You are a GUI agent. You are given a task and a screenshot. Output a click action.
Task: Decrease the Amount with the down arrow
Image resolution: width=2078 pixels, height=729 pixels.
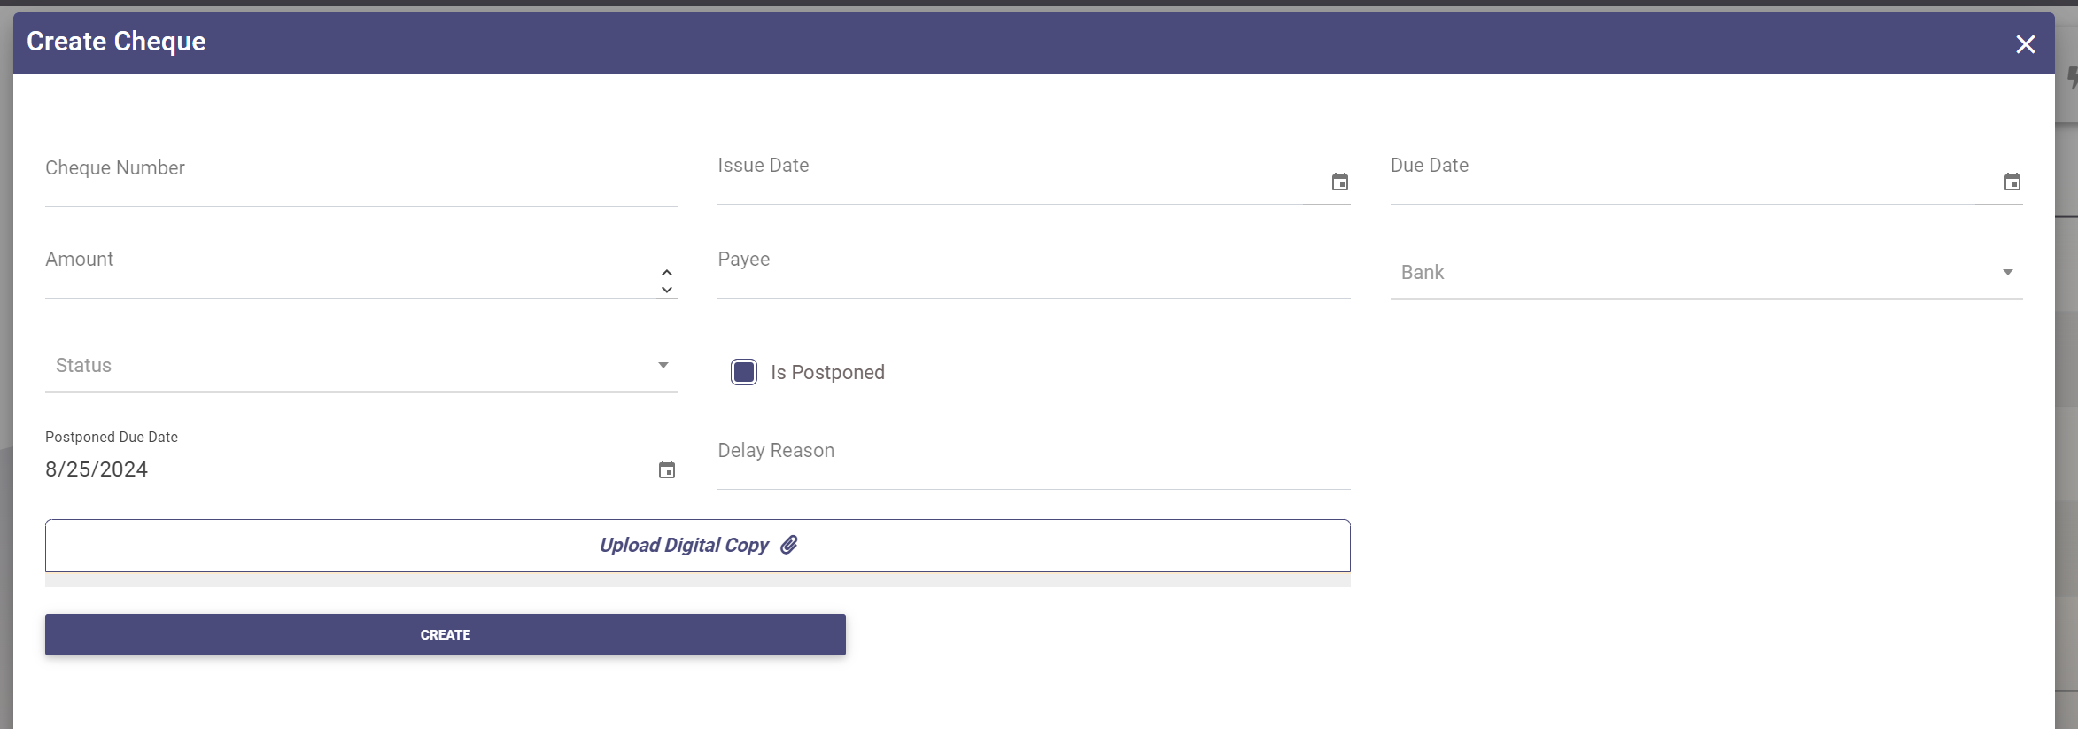[667, 290]
